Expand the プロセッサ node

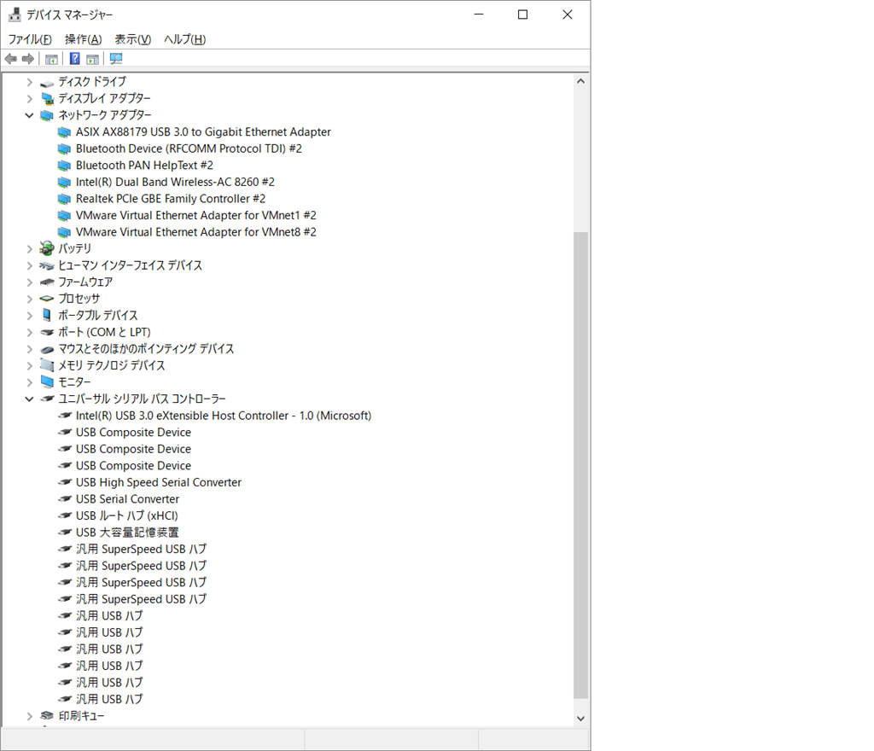pos(30,300)
